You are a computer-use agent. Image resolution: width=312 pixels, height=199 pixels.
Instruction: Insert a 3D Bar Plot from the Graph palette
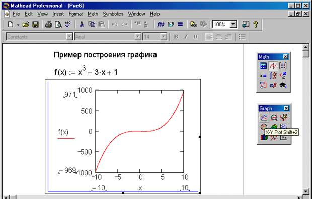(264, 137)
